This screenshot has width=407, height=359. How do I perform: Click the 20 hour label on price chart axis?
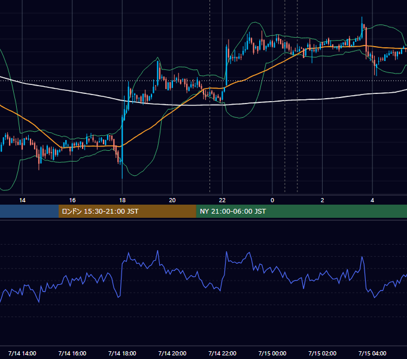pyautogui.click(x=172, y=200)
